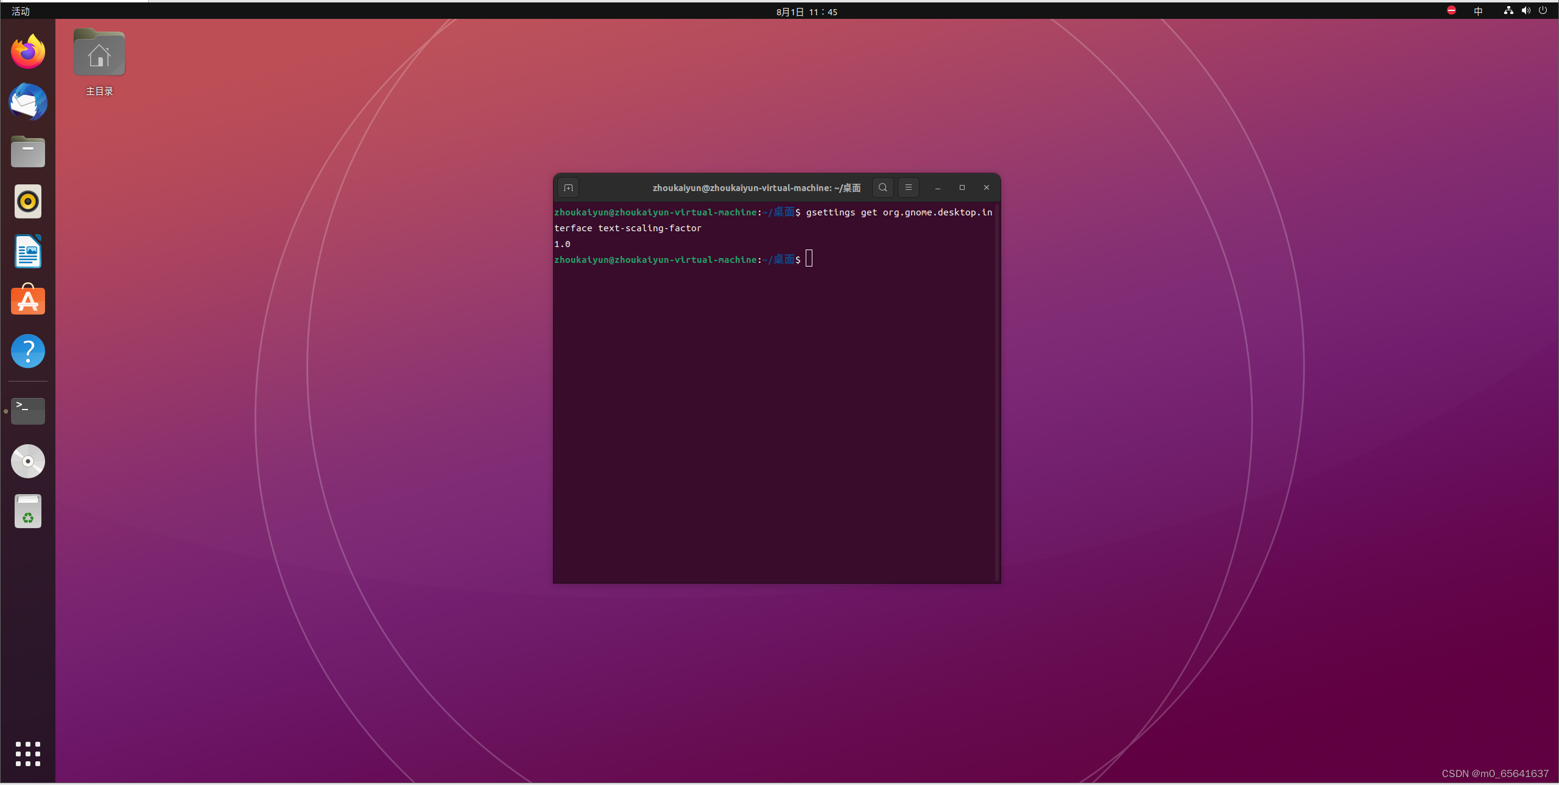
Task: Open Firefox from the dock
Action: (28, 52)
